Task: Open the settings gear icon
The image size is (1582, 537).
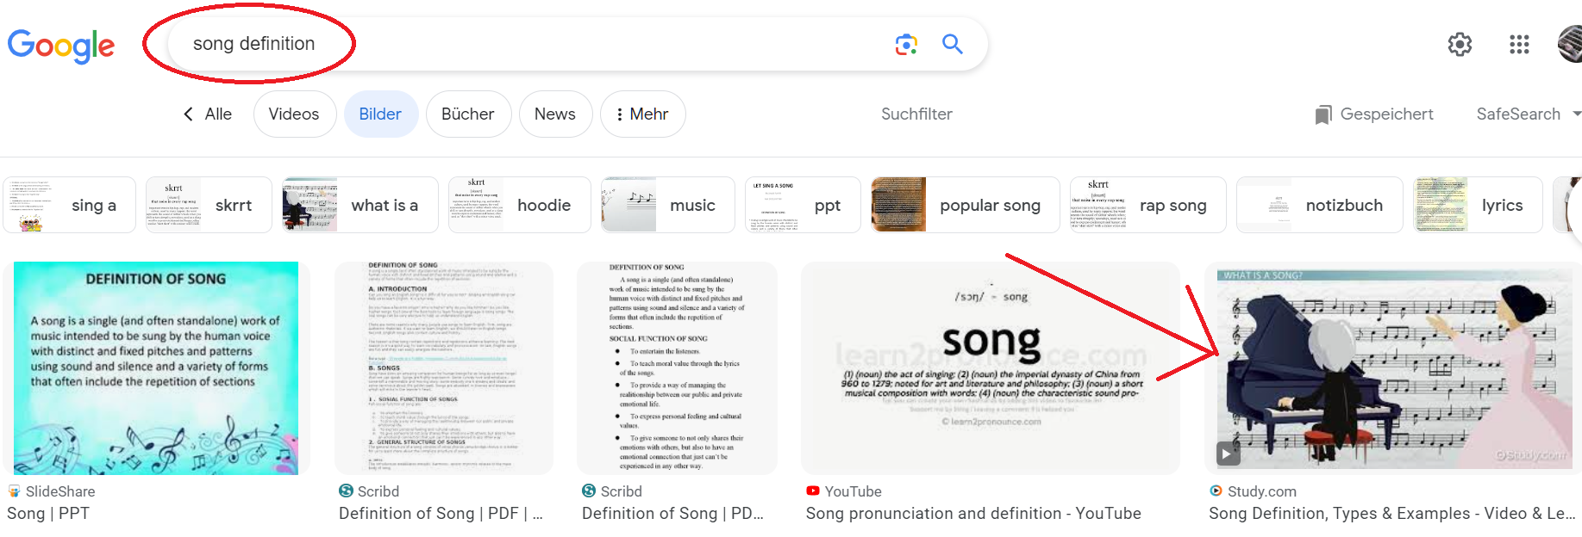Action: click(x=1459, y=44)
